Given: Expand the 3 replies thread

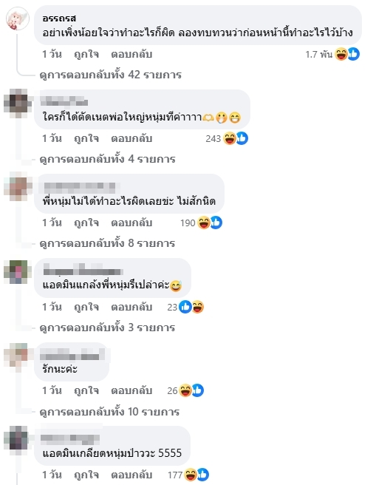Looking at the screenshot, I should pos(107,328).
